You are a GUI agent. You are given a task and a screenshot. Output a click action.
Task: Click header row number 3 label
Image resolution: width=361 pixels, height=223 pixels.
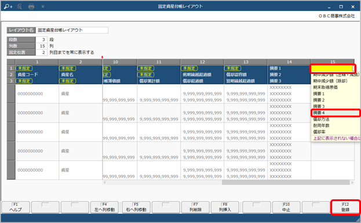click(11, 81)
